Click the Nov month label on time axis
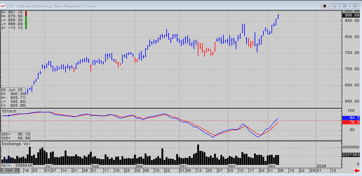Screen dimensions: 362x176 (x=232, y=166)
